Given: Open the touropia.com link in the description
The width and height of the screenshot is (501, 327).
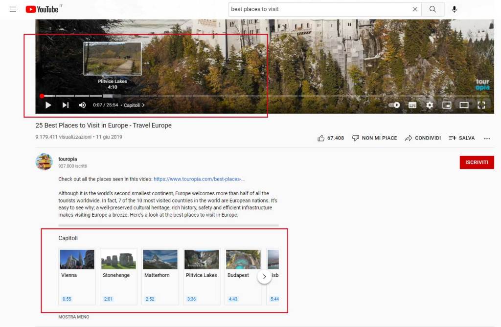Looking at the screenshot, I should click(199, 179).
